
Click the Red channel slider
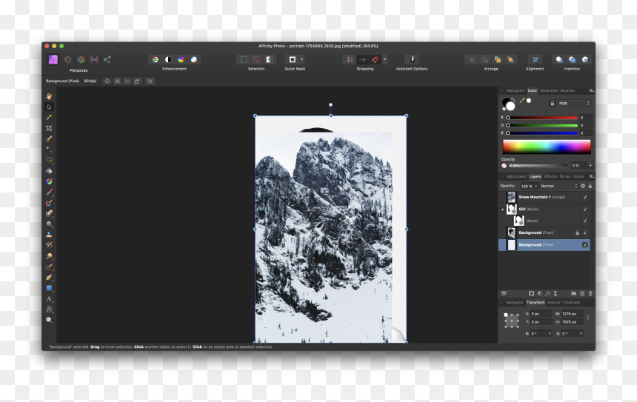pyautogui.click(x=542, y=118)
